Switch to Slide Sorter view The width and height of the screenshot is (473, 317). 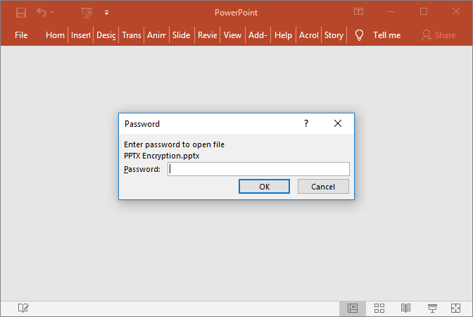(379, 308)
